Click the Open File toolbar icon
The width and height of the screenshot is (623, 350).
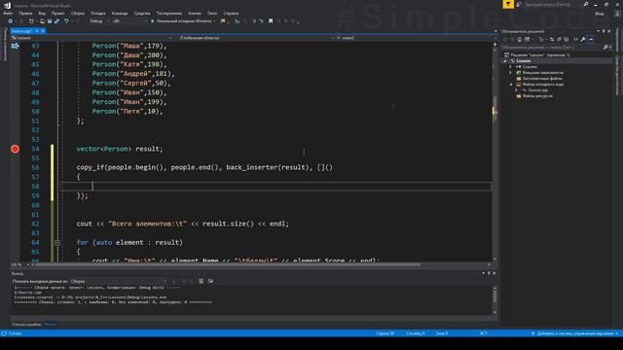[x=42, y=21]
